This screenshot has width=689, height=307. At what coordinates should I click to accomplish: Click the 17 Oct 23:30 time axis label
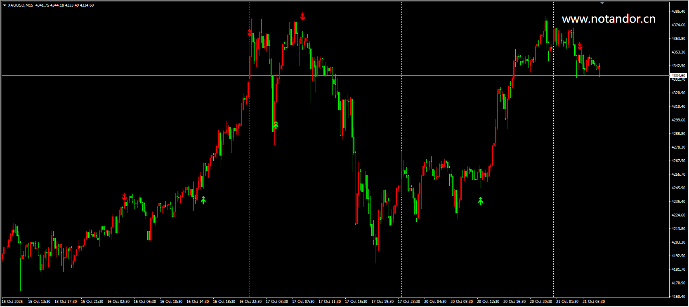pyautogui.click(x=409, y=302)
